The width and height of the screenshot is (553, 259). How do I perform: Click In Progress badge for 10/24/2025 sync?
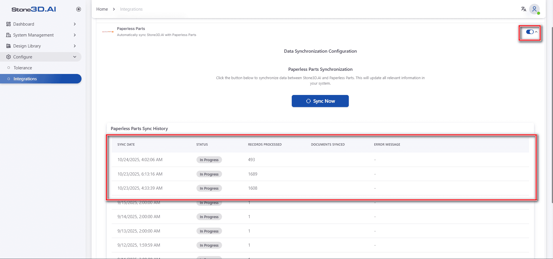coord(209,160)
